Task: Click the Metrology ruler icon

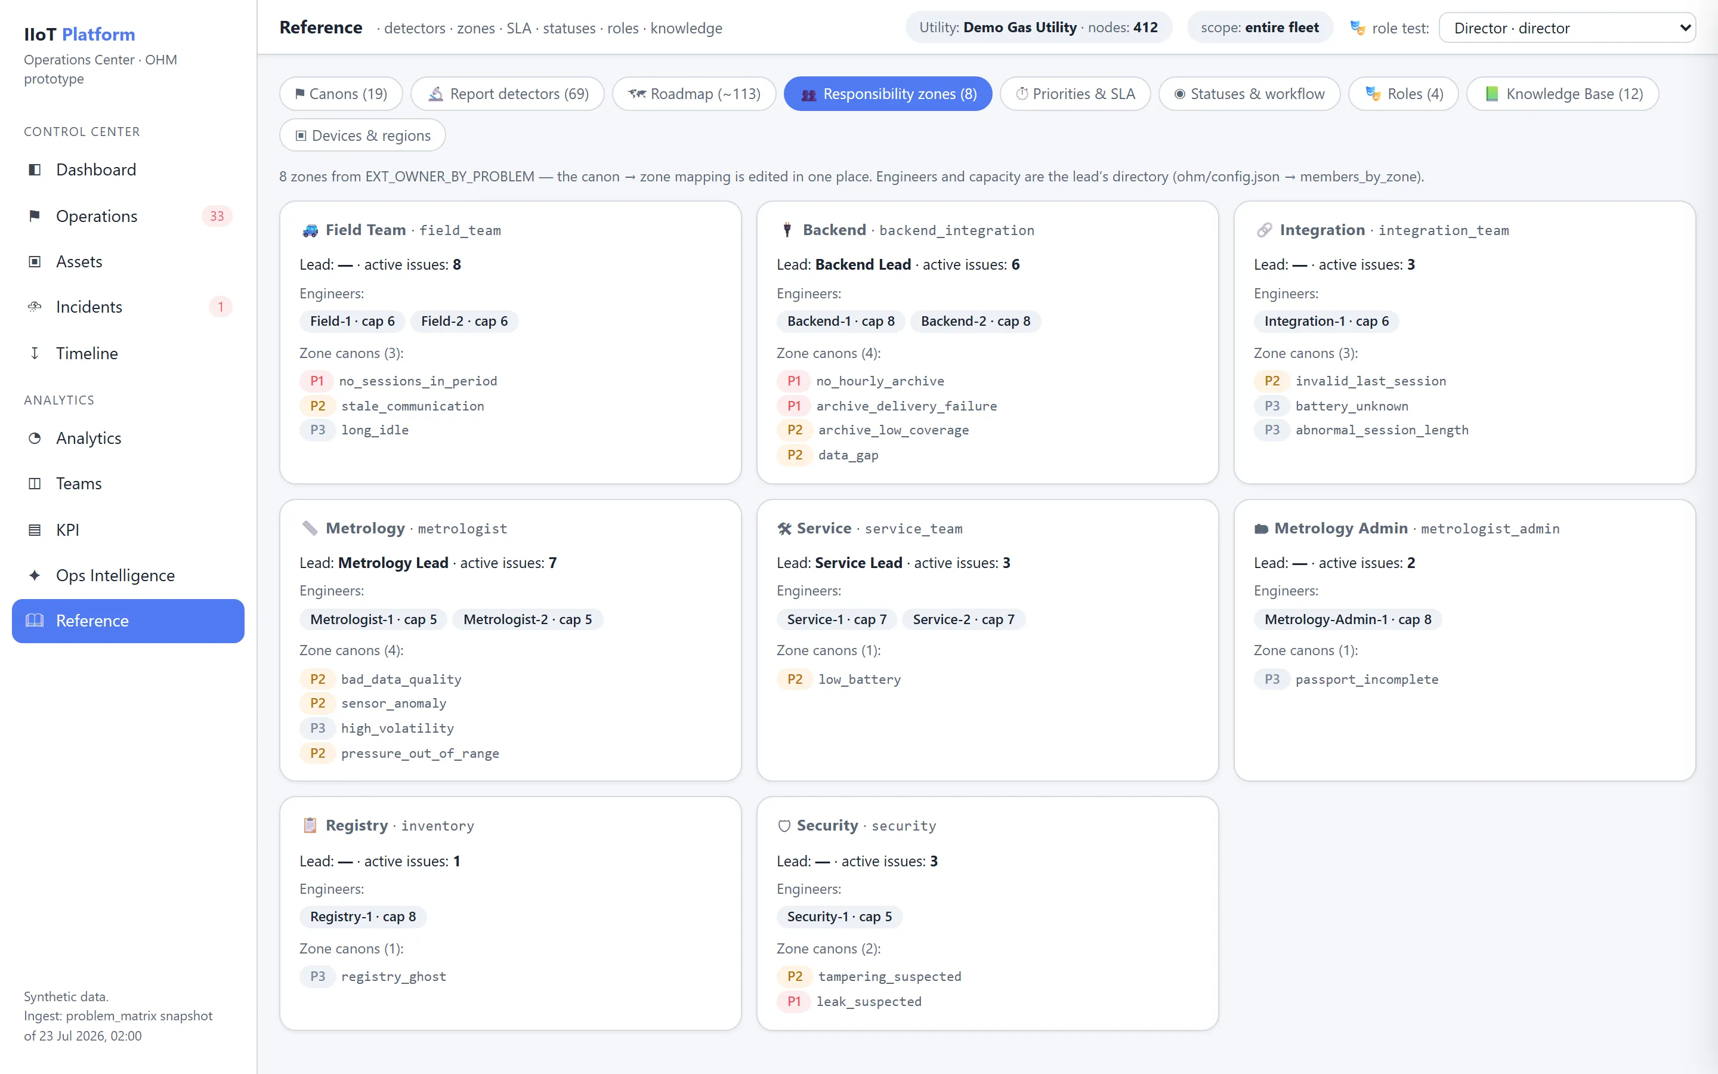Action: [x=310, y=529]
